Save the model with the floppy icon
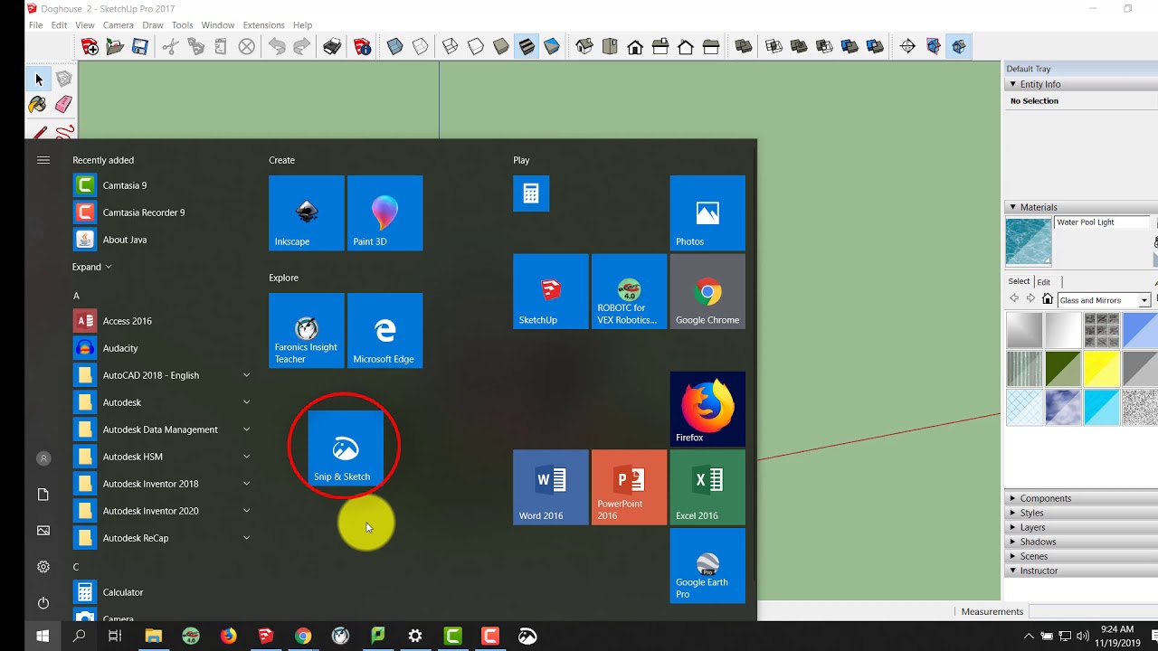Image resolution: width=1158 pixels, height=651 pixels. point(140,47)
